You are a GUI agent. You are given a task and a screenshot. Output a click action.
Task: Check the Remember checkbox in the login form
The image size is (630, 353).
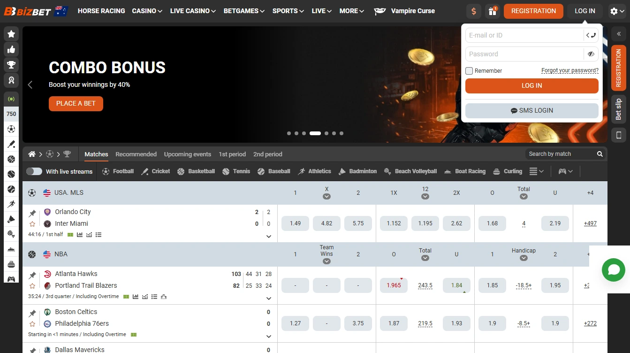469,70
